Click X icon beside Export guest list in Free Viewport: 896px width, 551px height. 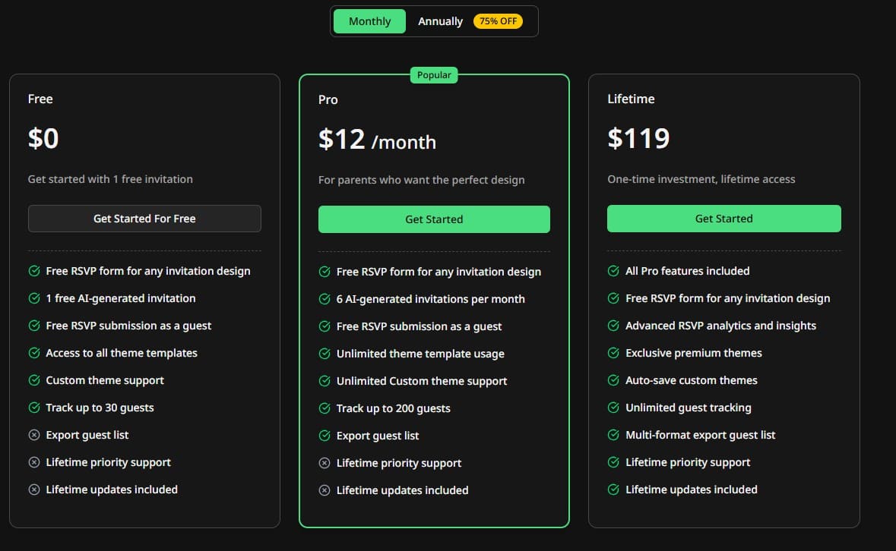point(34,435)
